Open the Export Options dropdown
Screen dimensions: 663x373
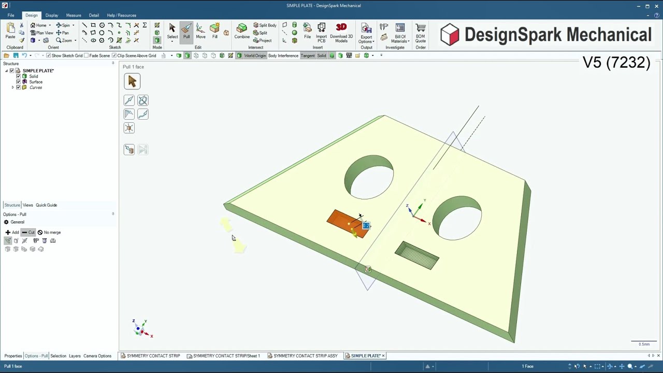tap(373, 41)
